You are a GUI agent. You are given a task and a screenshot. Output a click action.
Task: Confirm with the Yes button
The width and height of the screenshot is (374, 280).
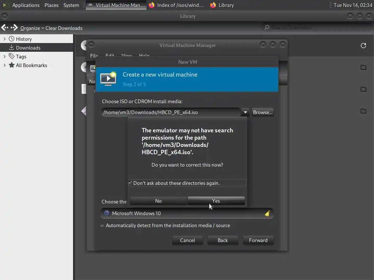coord(216,201)
